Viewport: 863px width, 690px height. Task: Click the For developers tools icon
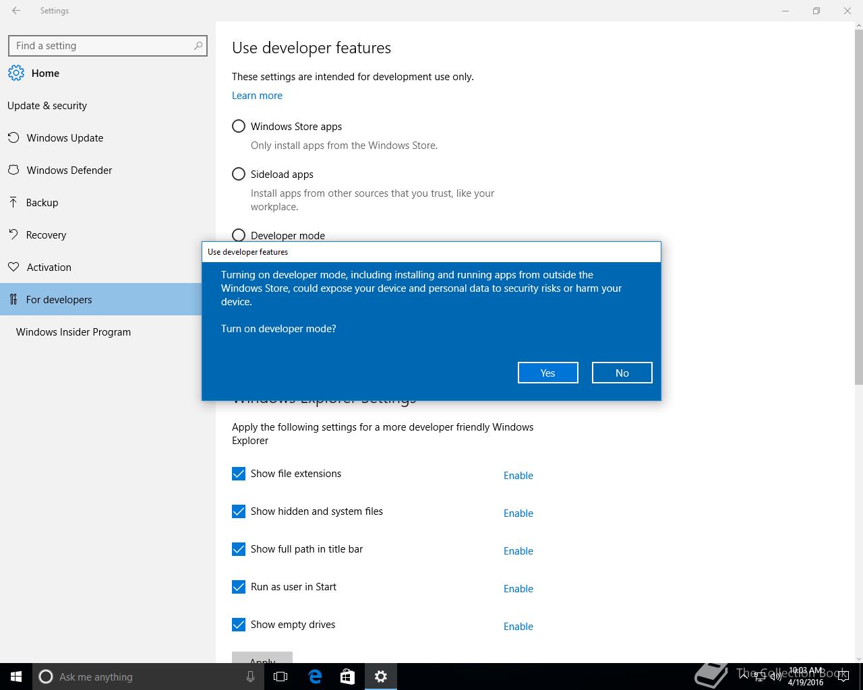tap(13, 299)
